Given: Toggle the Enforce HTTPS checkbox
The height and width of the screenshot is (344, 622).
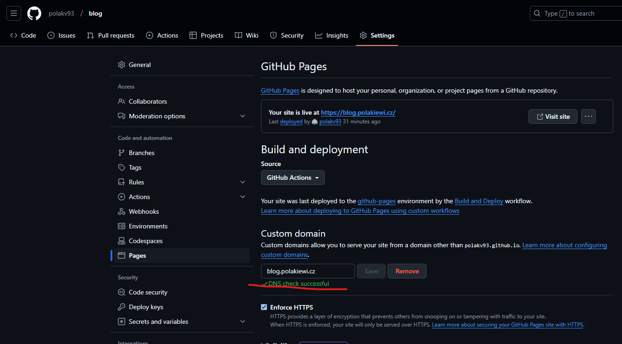Looking at the screenshot, I should 264,307.
